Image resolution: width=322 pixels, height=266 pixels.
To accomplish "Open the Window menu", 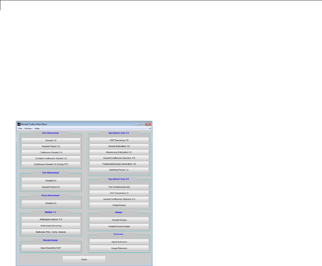I will tap(28, 129).
